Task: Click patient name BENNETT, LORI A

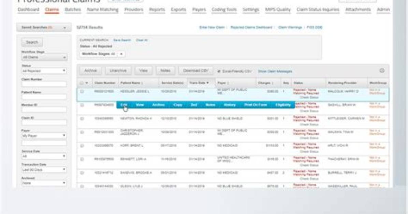Action: click(x=133, y=159)
